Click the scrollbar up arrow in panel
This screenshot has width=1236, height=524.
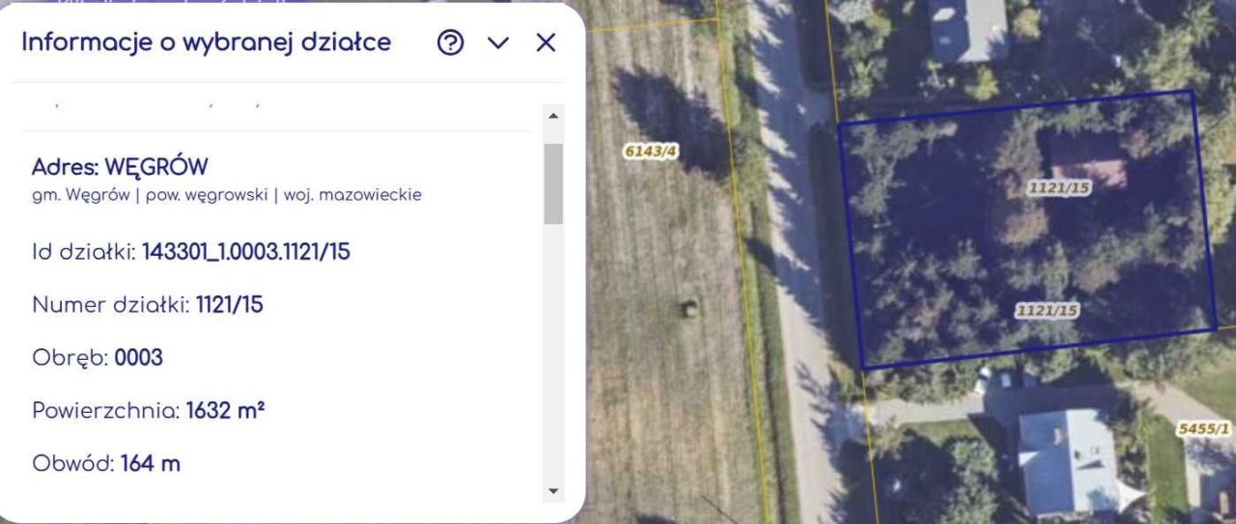click(x=553, y=116)
